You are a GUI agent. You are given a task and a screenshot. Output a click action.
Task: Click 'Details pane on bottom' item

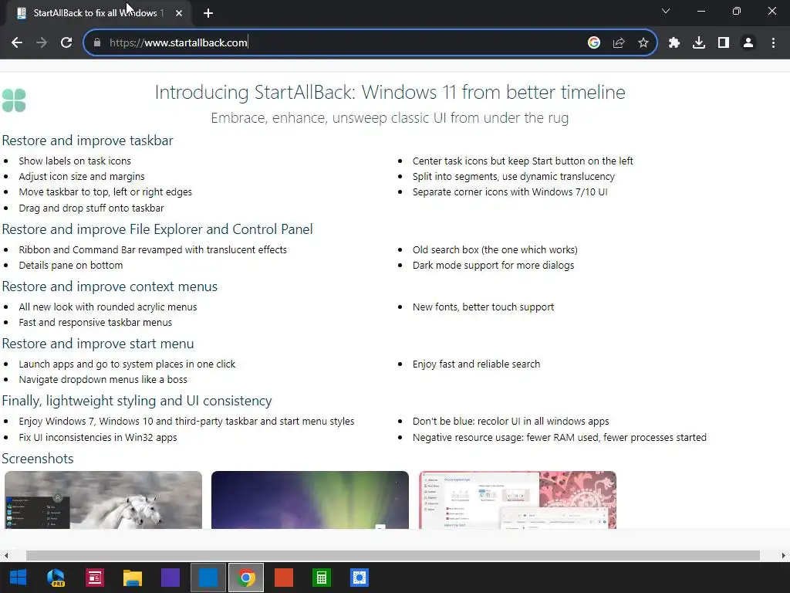click(x=70, y=266)
